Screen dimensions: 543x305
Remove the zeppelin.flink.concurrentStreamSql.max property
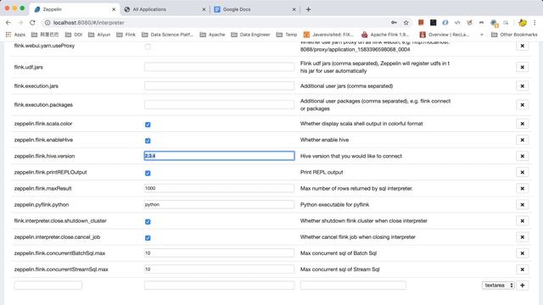point(523,269)
